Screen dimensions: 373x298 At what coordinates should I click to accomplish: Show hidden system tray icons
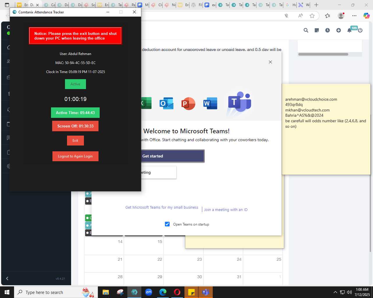point(335,292)
